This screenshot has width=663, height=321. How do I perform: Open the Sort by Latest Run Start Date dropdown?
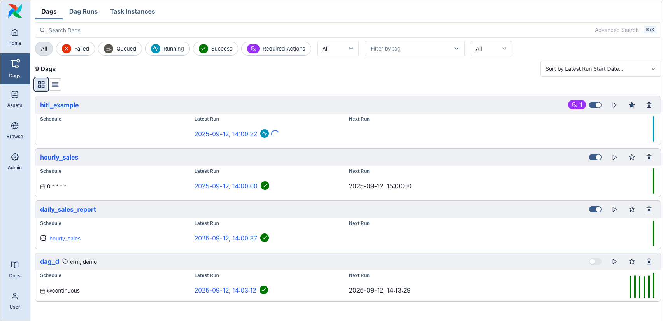click(x=600, y=69)
